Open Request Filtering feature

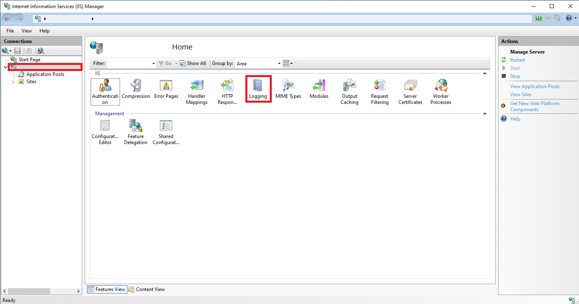click(380, 92)
